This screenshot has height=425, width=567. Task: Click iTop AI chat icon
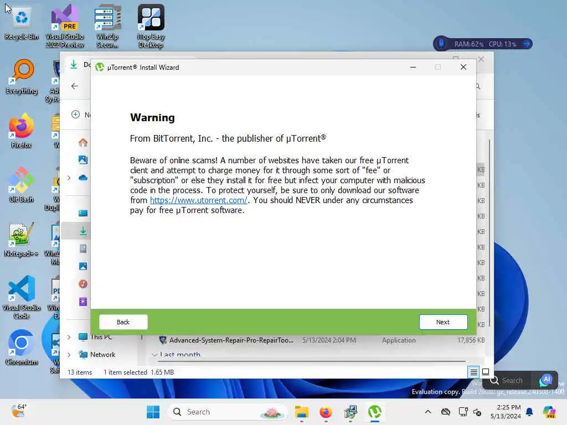click(x=545, y=380)
